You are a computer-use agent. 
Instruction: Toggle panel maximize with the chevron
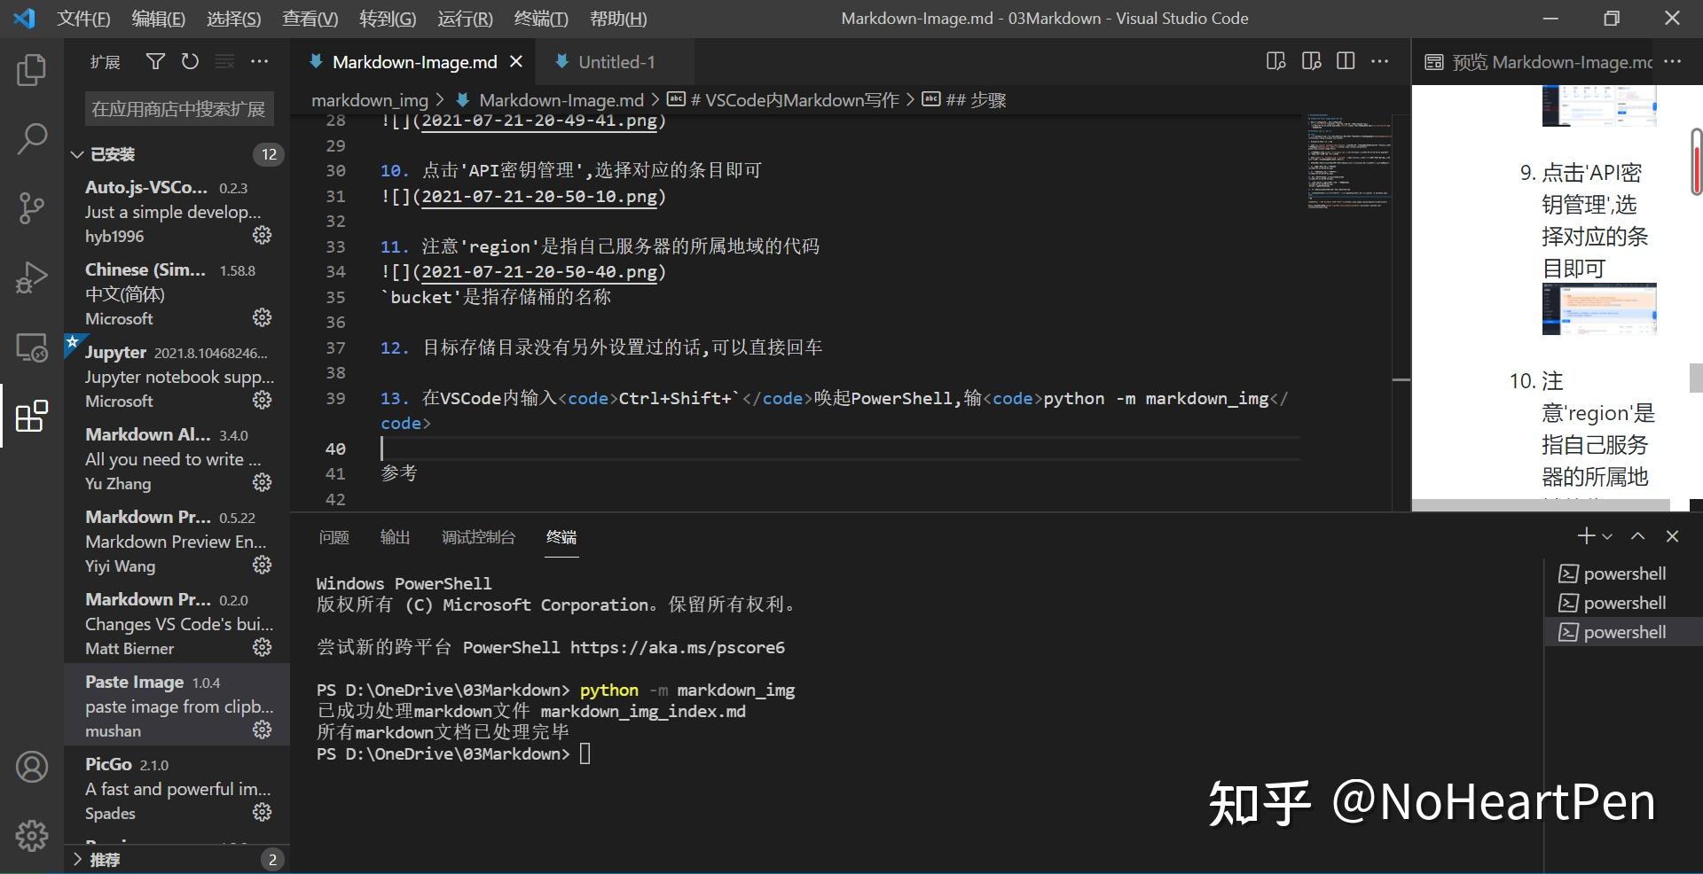pyautogui.click(x=1636, y=535)
